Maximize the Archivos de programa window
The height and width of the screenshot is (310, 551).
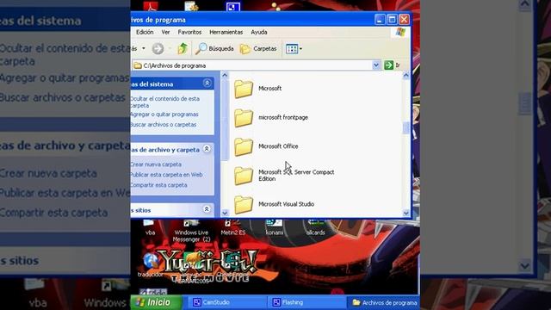tap(392, 19)
